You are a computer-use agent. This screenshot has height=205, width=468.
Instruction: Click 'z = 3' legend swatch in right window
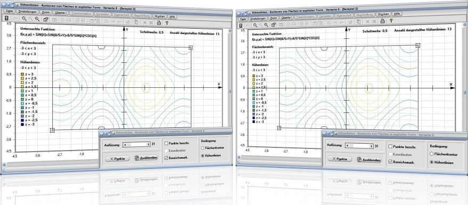[x=254, y=76]
